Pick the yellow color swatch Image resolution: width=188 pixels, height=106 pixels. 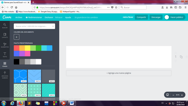click(x=28, y=48)
